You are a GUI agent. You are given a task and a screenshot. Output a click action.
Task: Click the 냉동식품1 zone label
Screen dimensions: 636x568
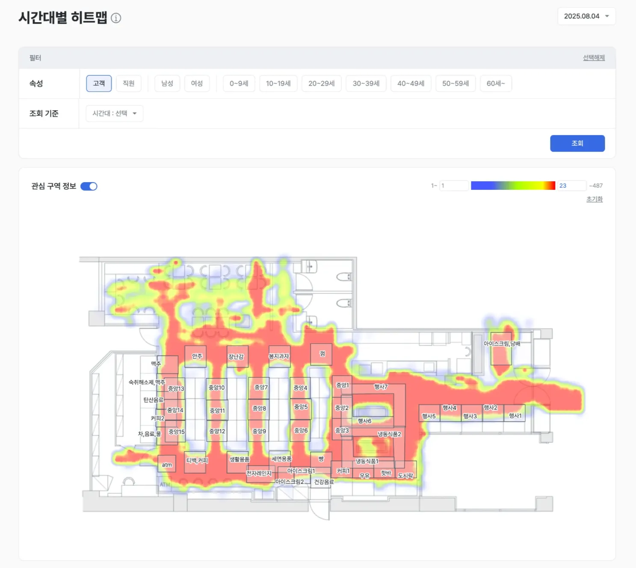367,461
